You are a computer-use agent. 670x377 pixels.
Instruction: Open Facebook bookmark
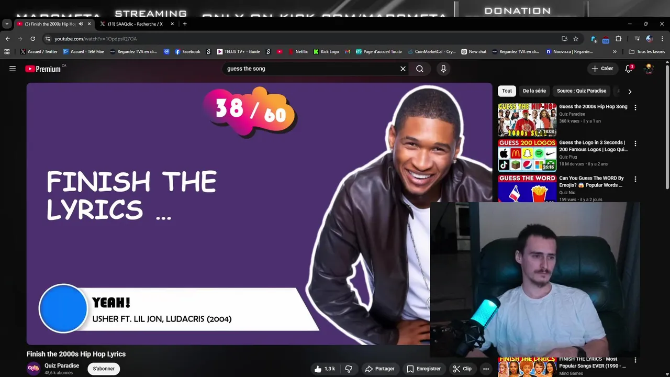click(x=187, y=51)
